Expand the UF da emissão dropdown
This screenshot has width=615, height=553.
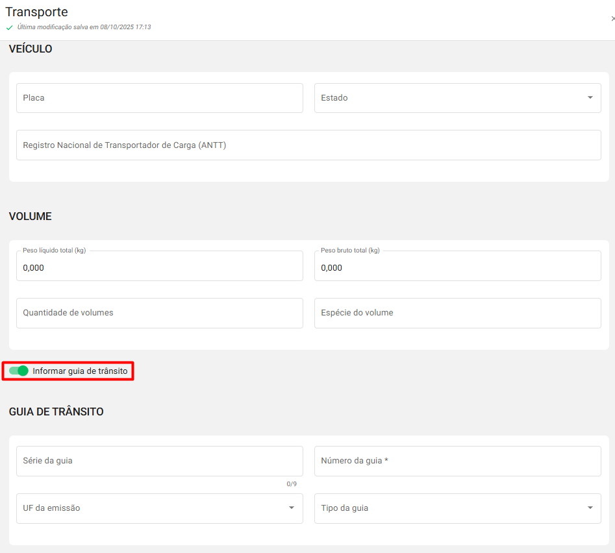[x=159, y=508]
